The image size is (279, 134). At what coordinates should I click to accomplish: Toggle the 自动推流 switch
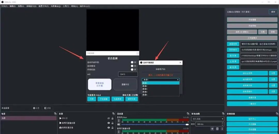[x=133, y=66]
